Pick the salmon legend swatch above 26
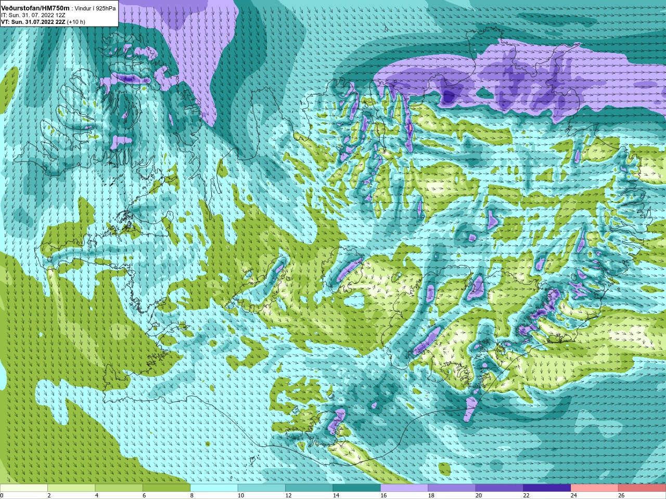This screenshot has height=499, width=666. (642, 488)
